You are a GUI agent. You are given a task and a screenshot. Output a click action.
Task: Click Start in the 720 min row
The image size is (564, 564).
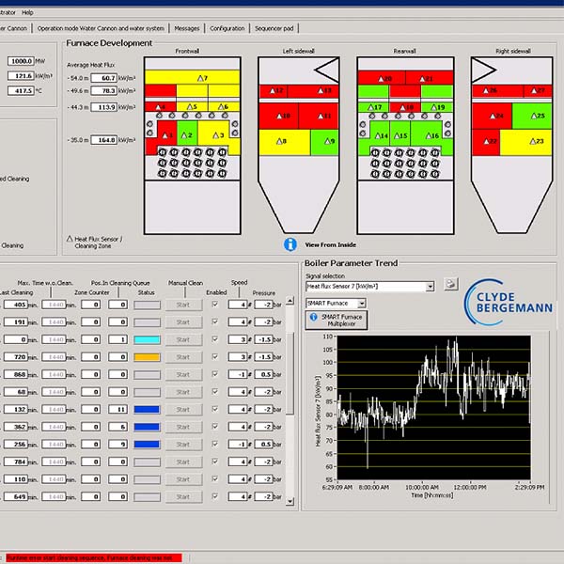pos(184,357)
